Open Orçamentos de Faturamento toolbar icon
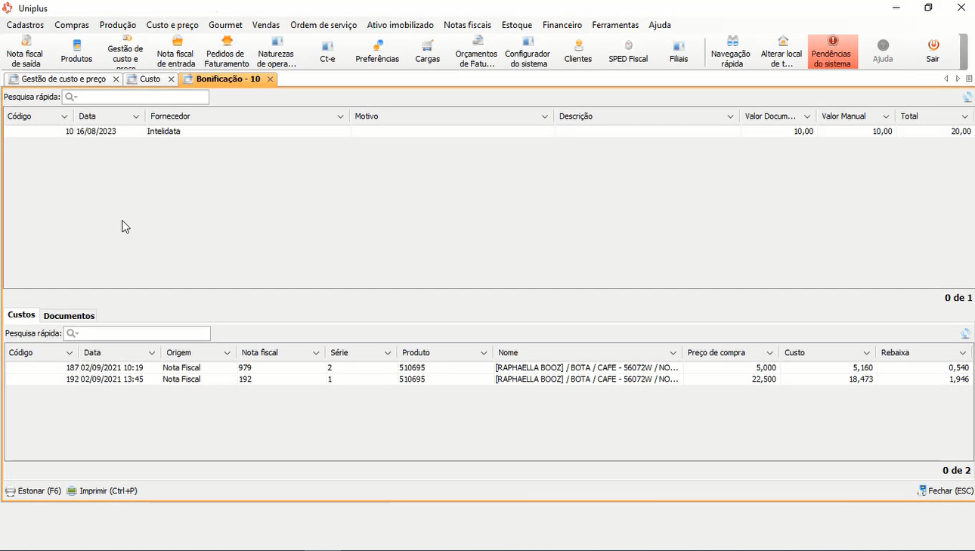975x551 pixels. pyautogui.click(x=476, y=51)
